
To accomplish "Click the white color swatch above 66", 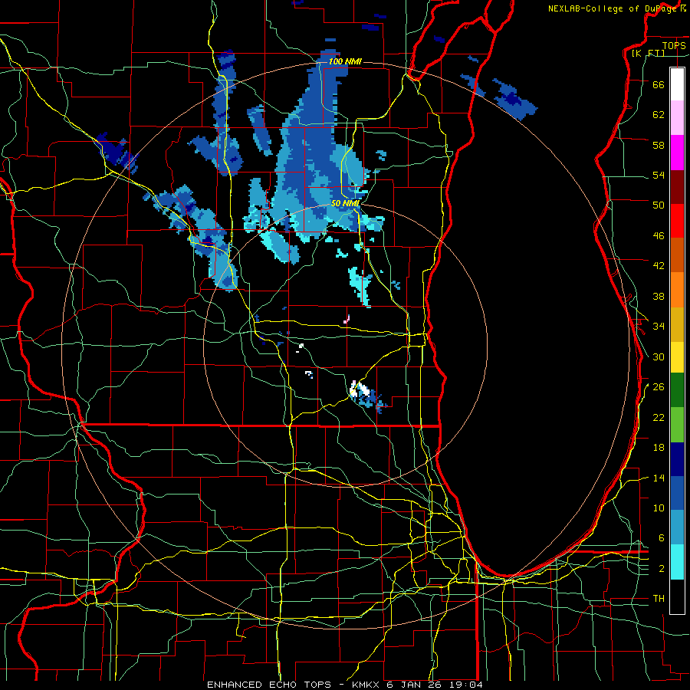I will (677, 84).
